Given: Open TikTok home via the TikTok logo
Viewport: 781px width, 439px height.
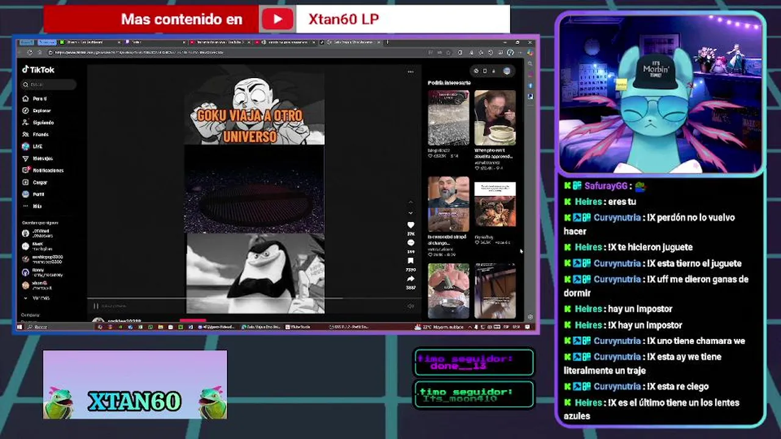Looking at the screenshot, I should pyautogui.click(x=38, y=70).
